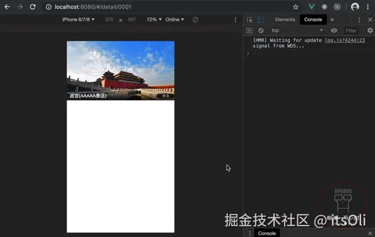Edit the viewport width 375 field
The image size is (375, 237).
pos(109,20)
